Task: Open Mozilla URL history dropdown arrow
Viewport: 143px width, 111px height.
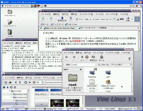Action: point(114,19)
